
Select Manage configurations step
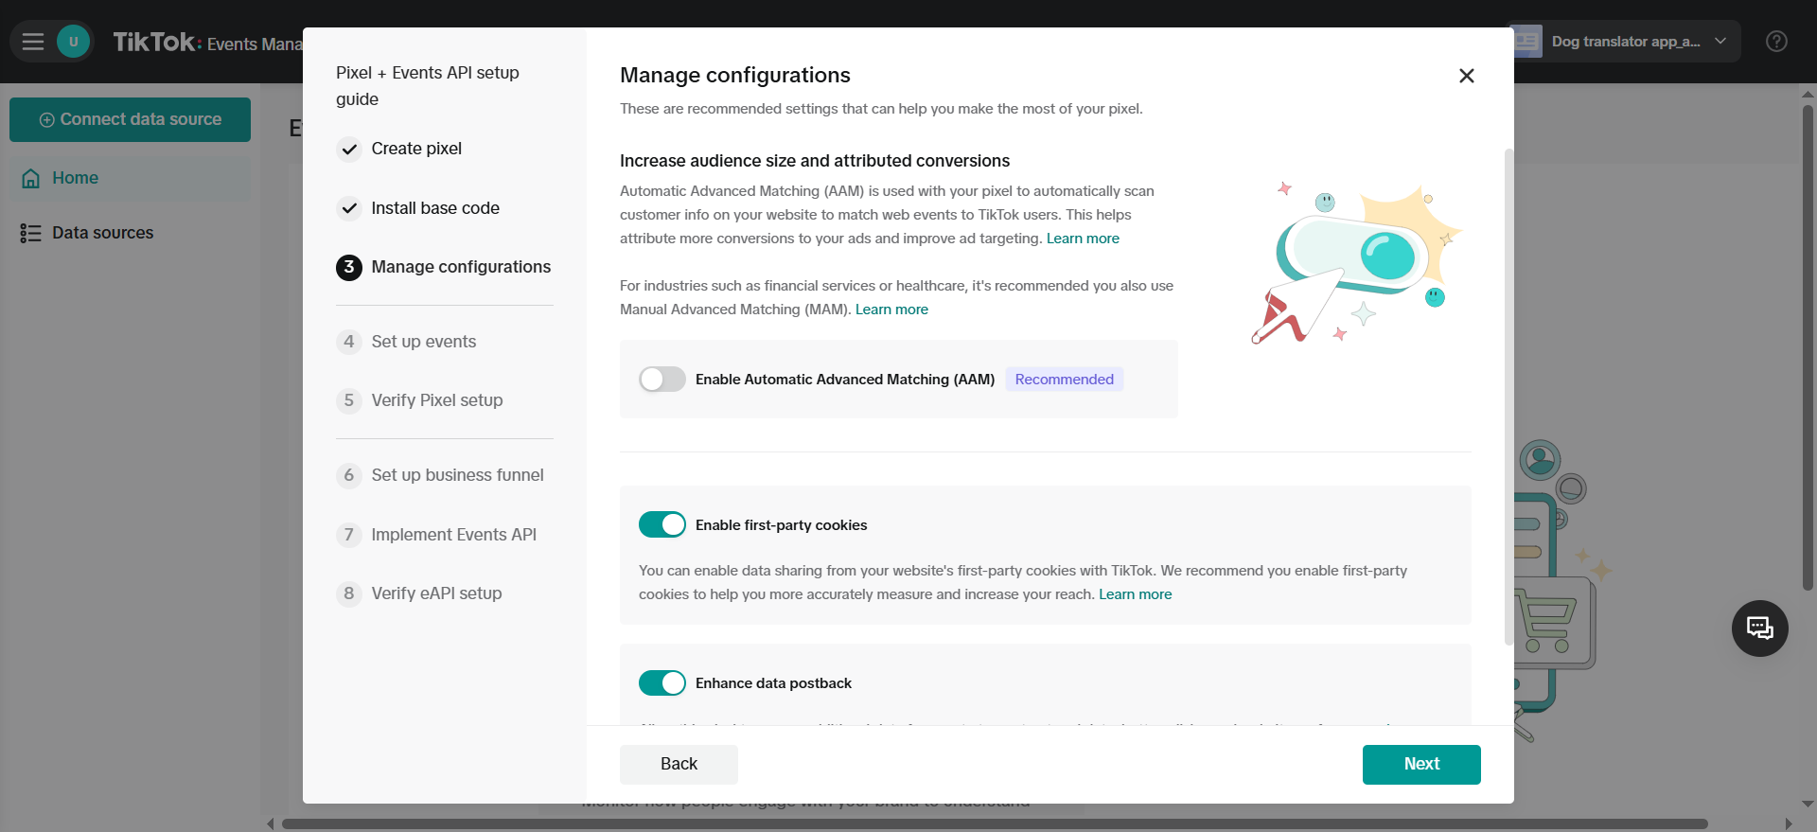pyautogui.click(x=461, y=267)
